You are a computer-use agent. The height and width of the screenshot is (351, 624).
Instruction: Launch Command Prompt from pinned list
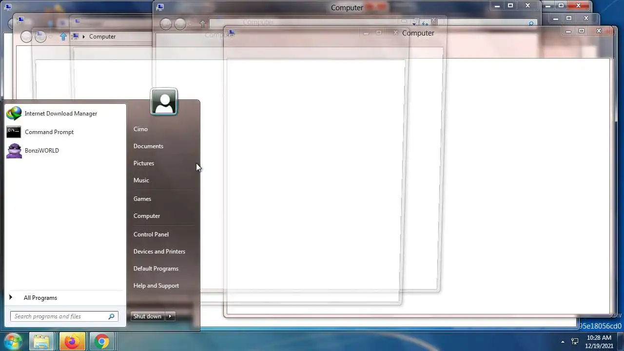tap(65, 132)
